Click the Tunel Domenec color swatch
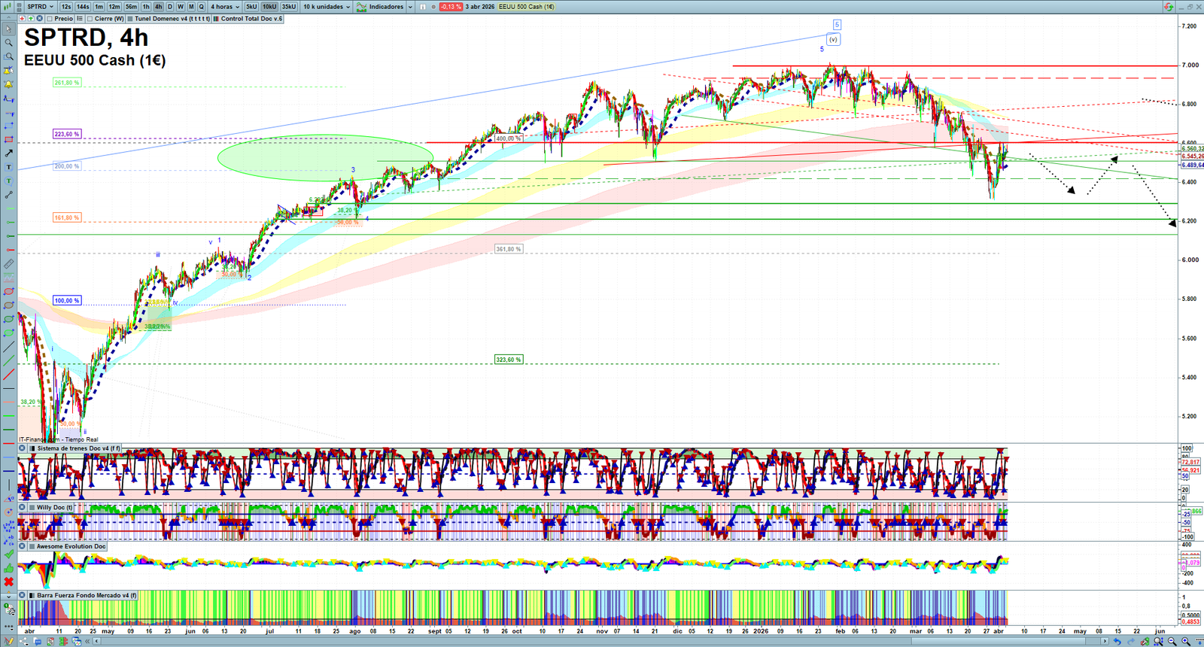 [x=130, y=19]
